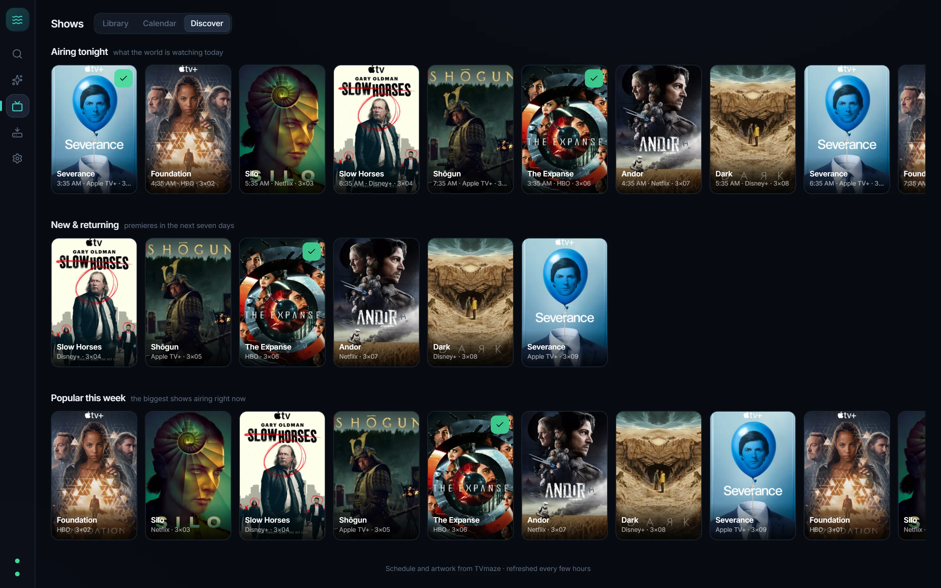Click the Airing tonight heading
Image resolution: width=941 pixels, height=588 pixels.
pos(79,52)
